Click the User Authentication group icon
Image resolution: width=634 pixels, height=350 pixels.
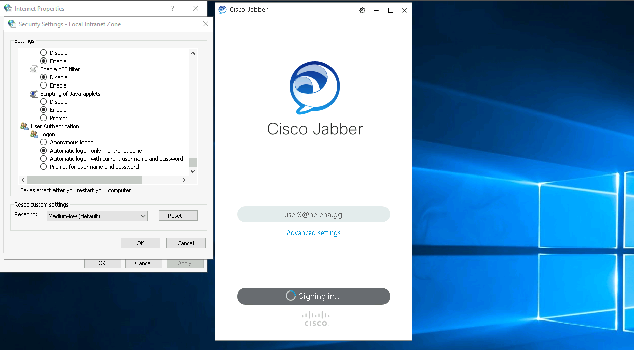[x=24, y=126]
